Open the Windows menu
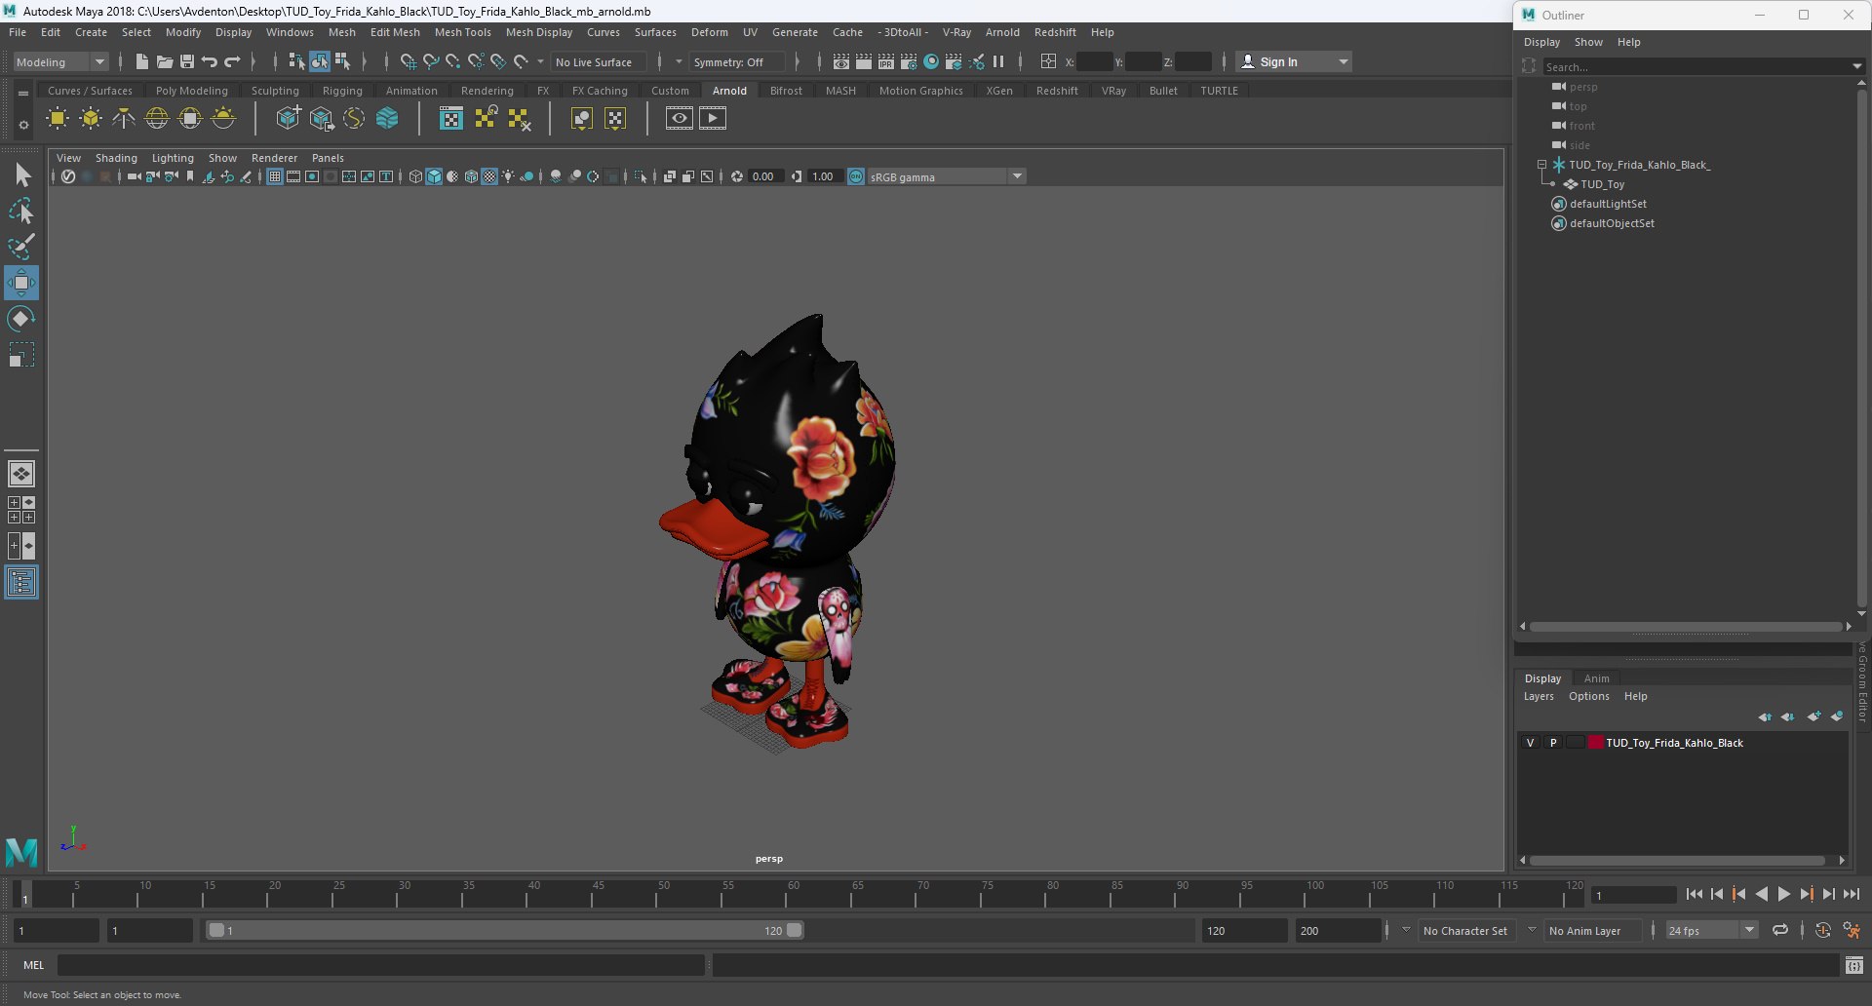Image resolution: width=1872 pixels, height=1006 pixels. coord(290,32)
